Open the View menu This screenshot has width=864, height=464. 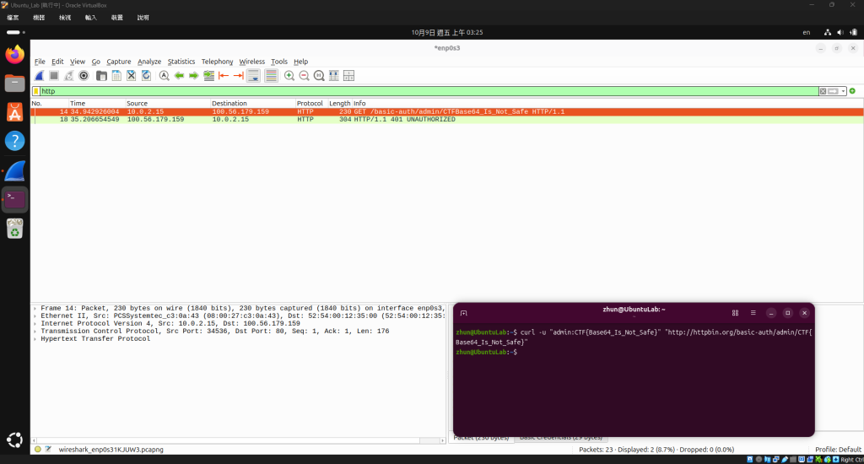click(x=77, y=62)
